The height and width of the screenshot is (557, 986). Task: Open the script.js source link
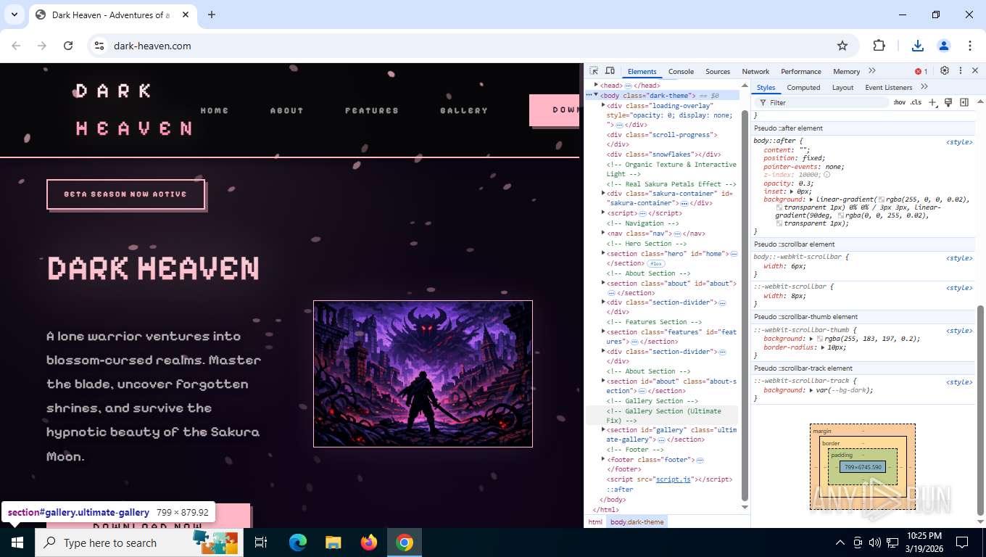674,479
